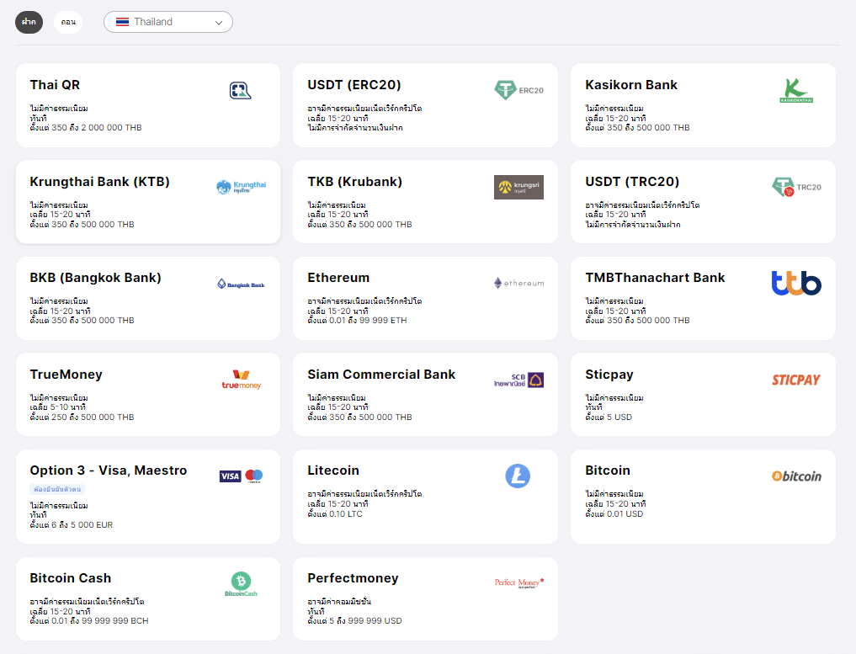Viewport: 856px width, 654px height.
Task: Click the 0.01 to 99 999 ETH limit
Action: pyautogui.click(x=357, y=321)
